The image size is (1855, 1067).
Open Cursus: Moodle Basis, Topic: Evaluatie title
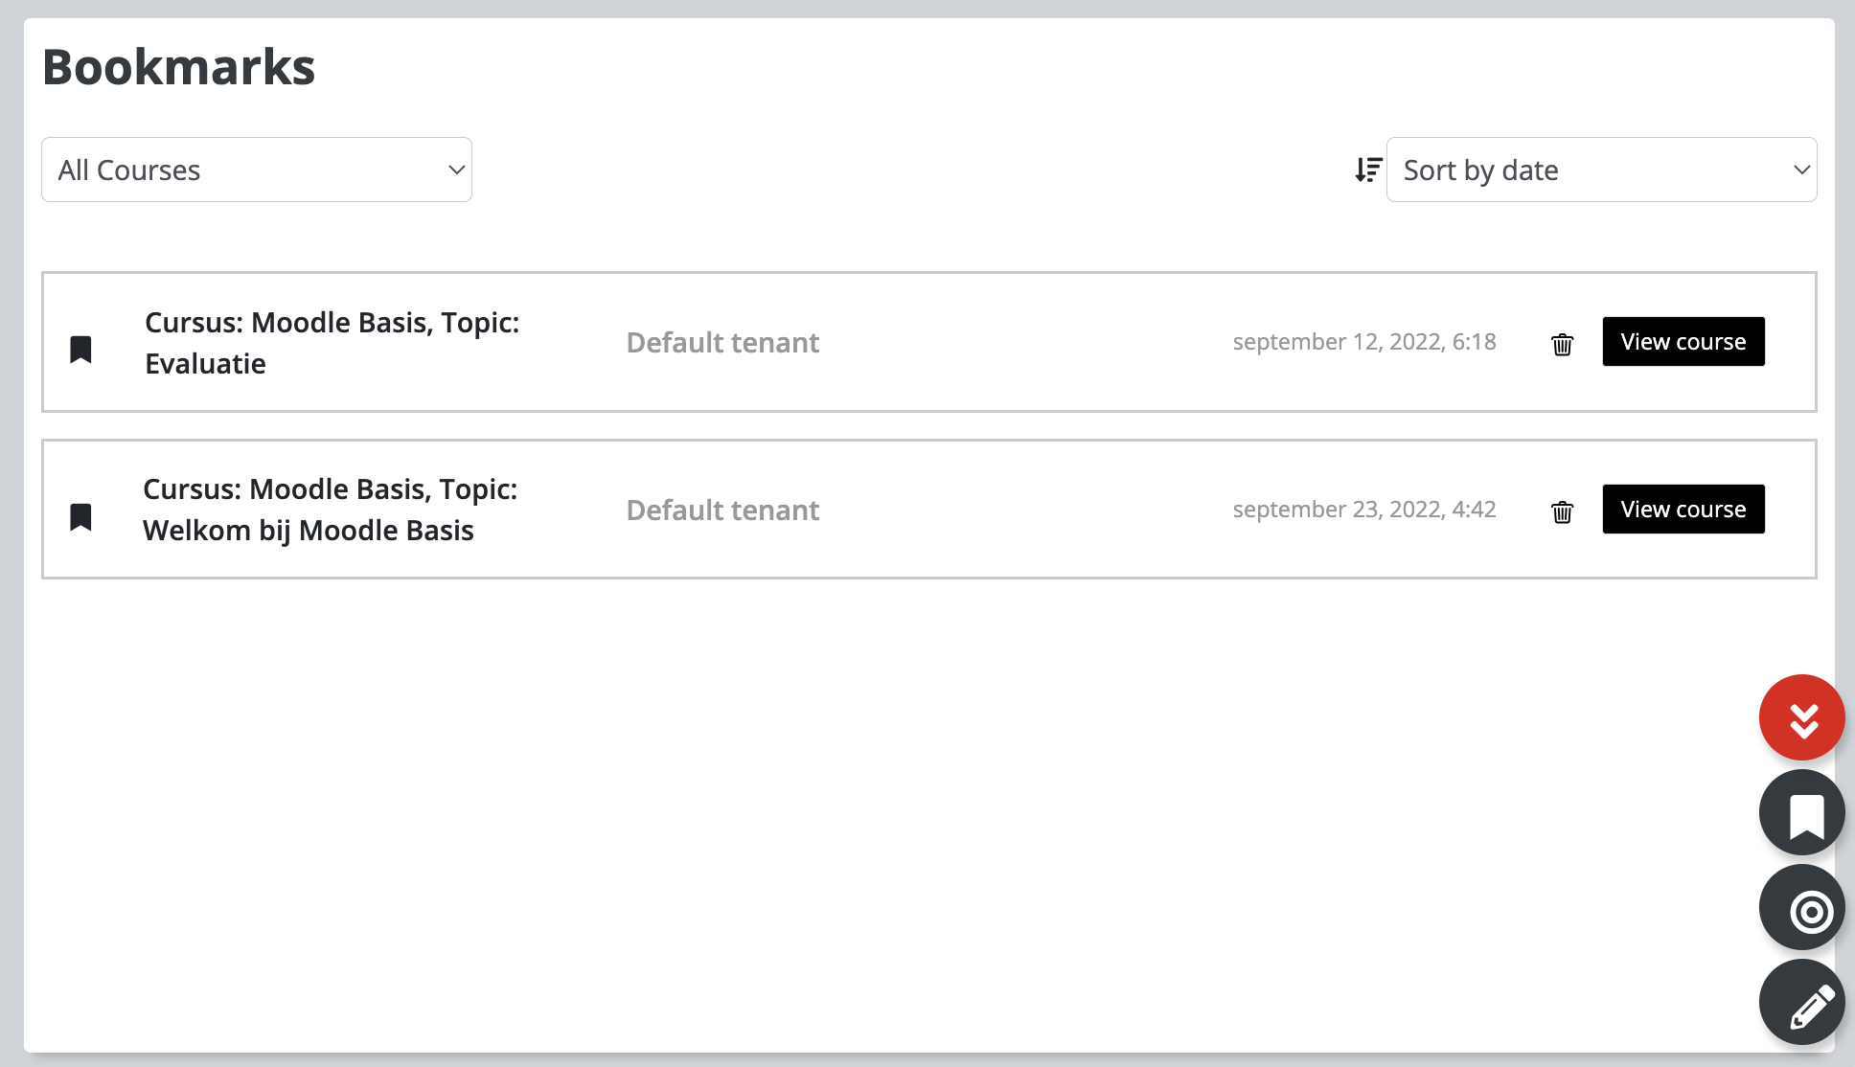pos(332,343)
